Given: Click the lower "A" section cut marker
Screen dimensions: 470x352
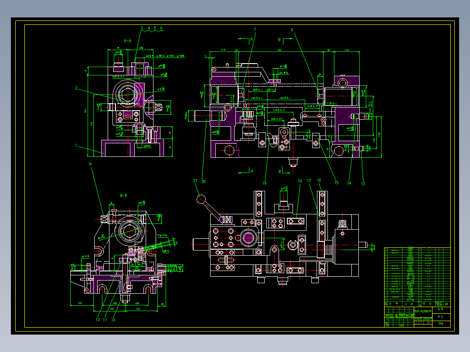Looking at the screenshot, I should coord(252,171).
